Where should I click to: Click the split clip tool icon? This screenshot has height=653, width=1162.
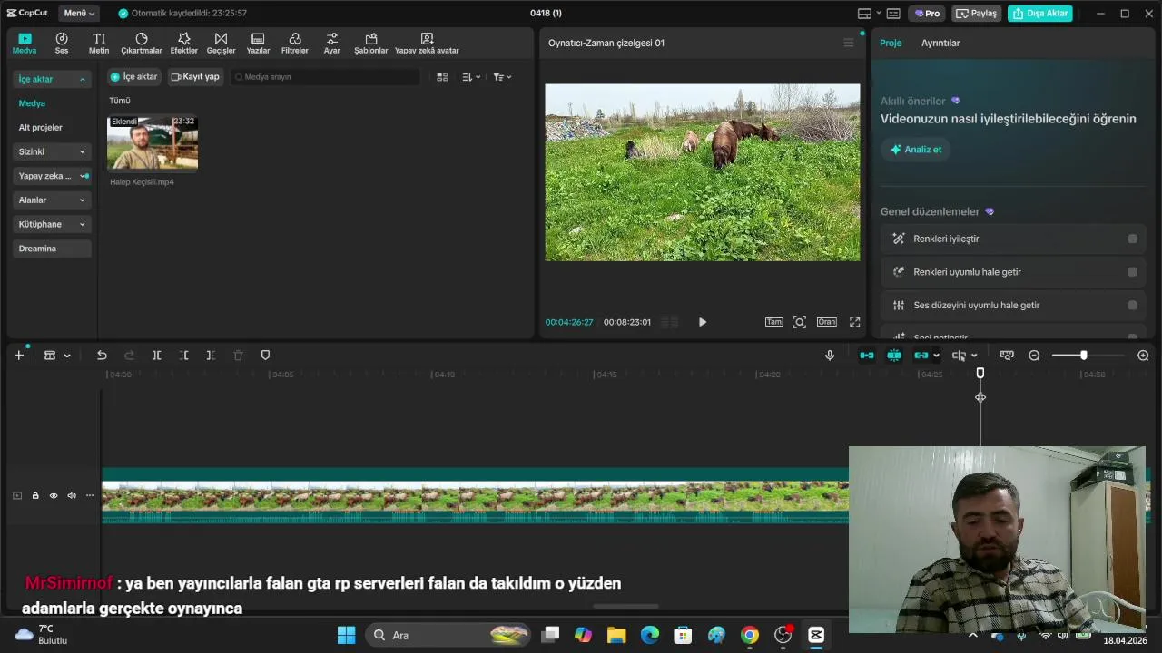pos(156,356)
